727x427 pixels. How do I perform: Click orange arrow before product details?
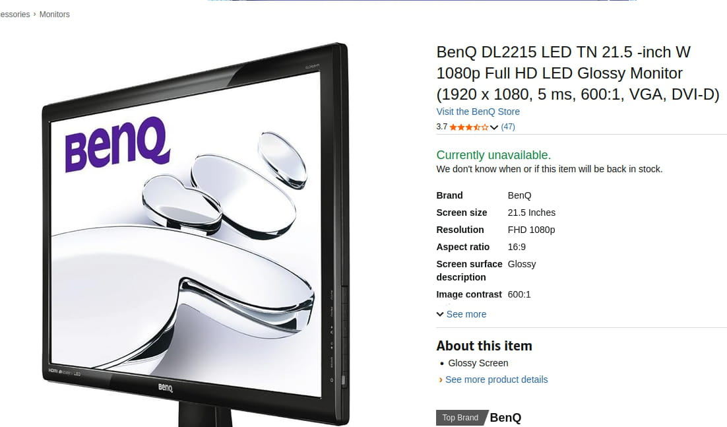point(441,380)
